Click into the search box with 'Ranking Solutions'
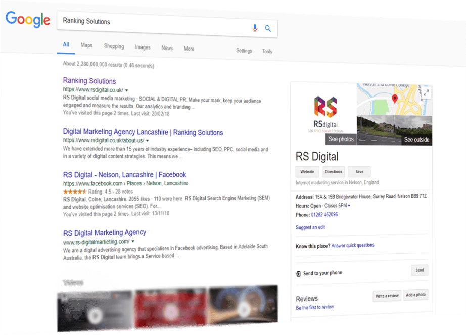The height and width of the screenshot is (335, 466). pos(152,23)
